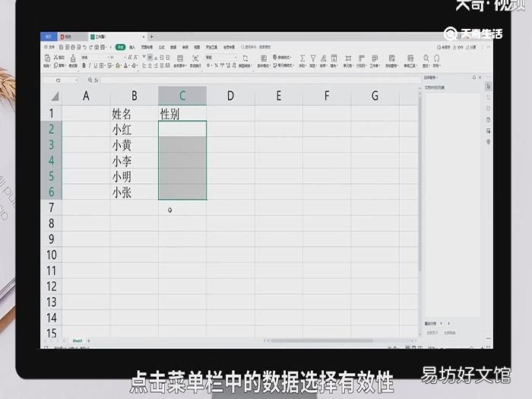Click the Symbol omega icon

[x=437, y=59]
